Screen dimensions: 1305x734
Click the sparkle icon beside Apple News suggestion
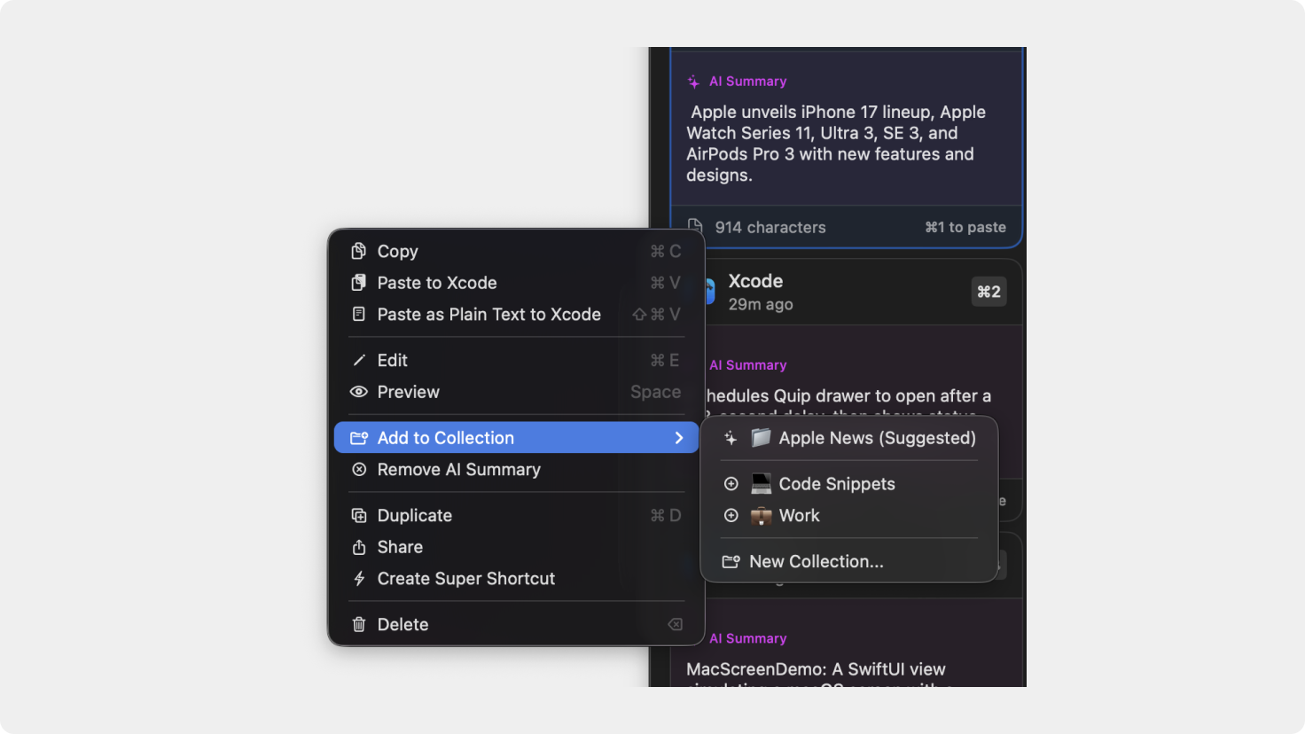[x=731, y=438]
